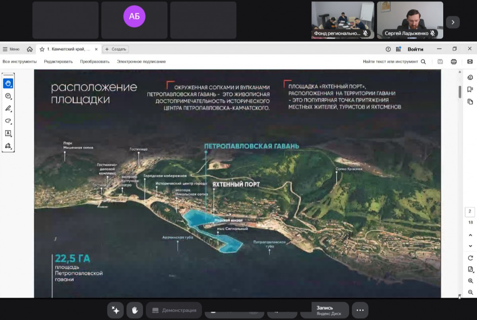Viewport: 477px width, 320px height.
Task: Star the Камчатский край document tab
Action: 42,49
